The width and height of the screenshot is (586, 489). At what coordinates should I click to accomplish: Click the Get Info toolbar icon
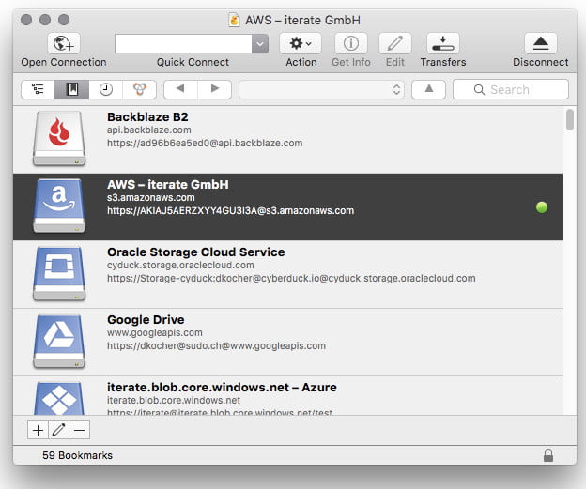coord(350,43)
